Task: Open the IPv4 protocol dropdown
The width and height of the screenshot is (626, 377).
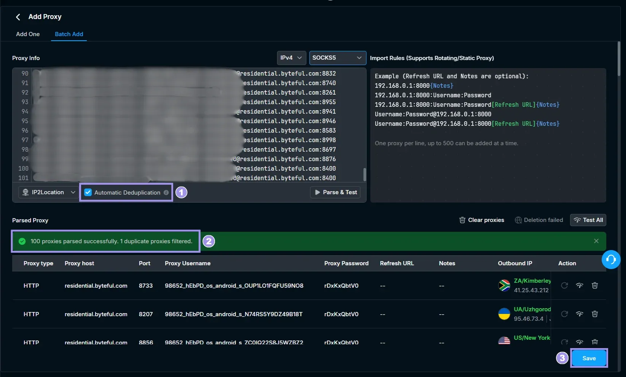Action: [291, 58]
